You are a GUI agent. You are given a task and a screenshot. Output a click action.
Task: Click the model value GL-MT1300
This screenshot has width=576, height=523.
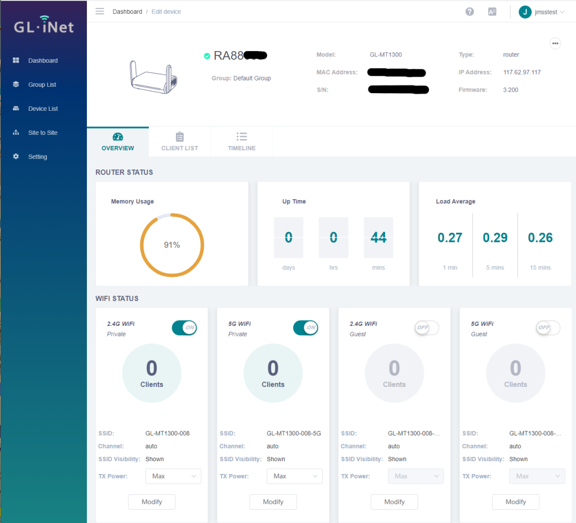[386, 55]
